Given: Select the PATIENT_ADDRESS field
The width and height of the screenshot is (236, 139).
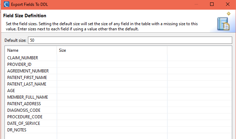Looking at the screenshot, I should point(118,104).
